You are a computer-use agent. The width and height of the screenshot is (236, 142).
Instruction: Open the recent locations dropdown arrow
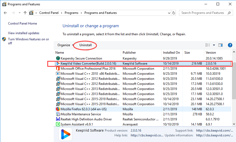pyautogui.click(x=20, y=13)
